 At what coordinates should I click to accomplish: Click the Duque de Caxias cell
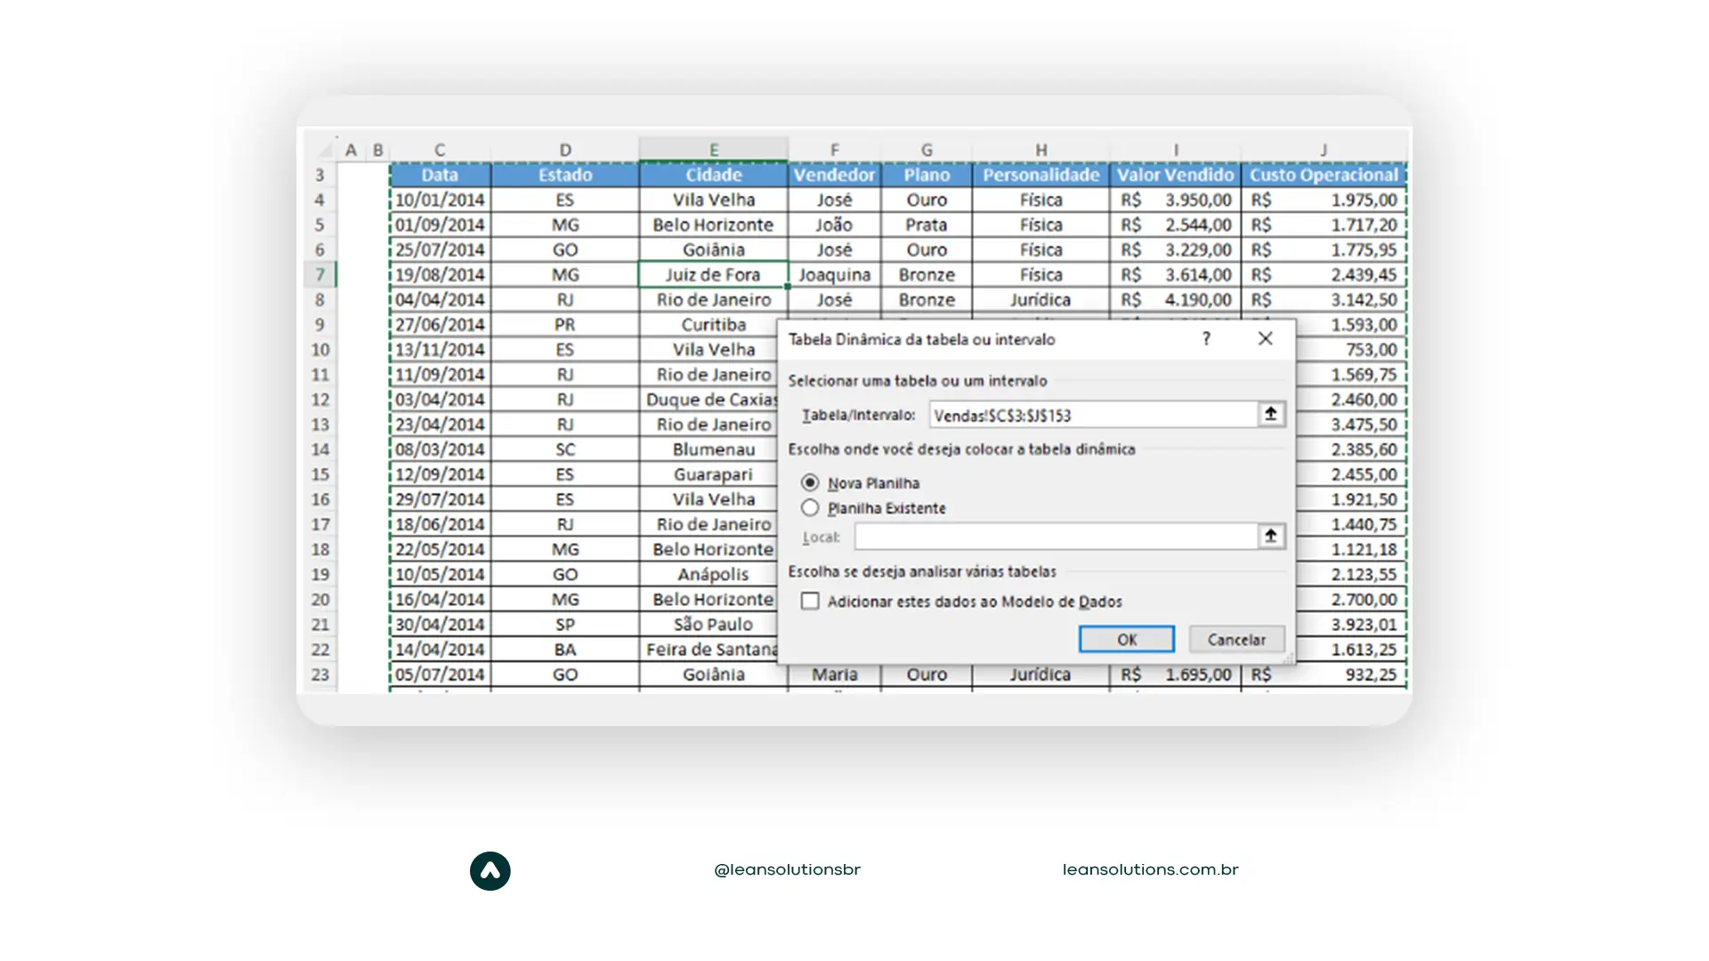point(710,399)
